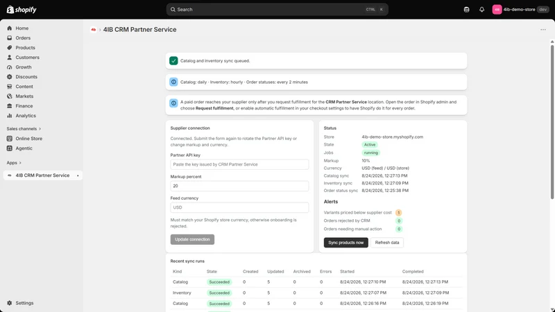Viewport: 555px width, 312px height.
Task: Click the Feed currency field
Action: point(239,207)
